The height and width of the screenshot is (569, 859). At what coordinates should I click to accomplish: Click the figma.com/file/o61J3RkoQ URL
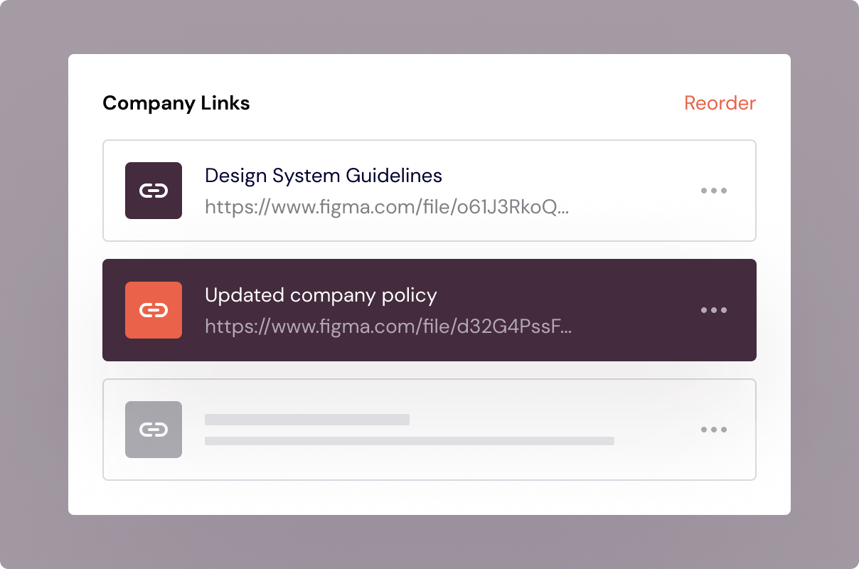click(x=387, y=207)
